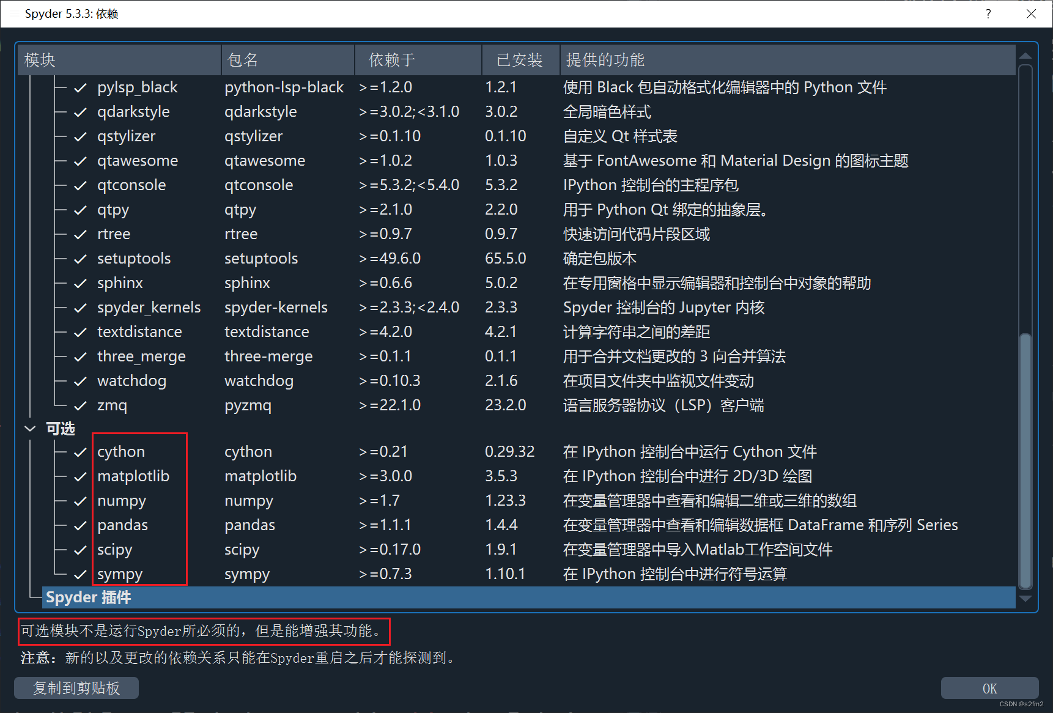
Task: Click the description 确定包版本
Action: coord(600,259)
